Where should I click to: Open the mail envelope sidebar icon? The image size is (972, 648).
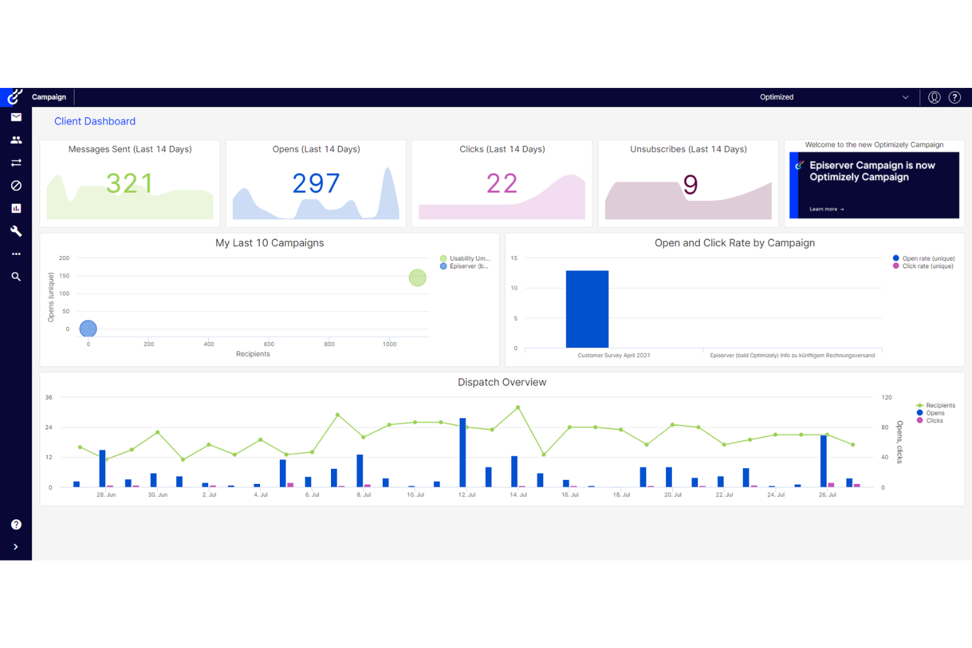(16, 117)
